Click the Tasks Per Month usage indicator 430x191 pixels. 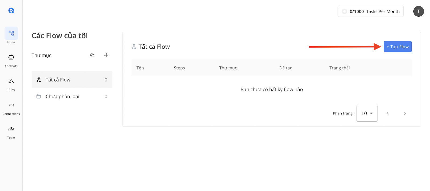[x=371, y=11]
